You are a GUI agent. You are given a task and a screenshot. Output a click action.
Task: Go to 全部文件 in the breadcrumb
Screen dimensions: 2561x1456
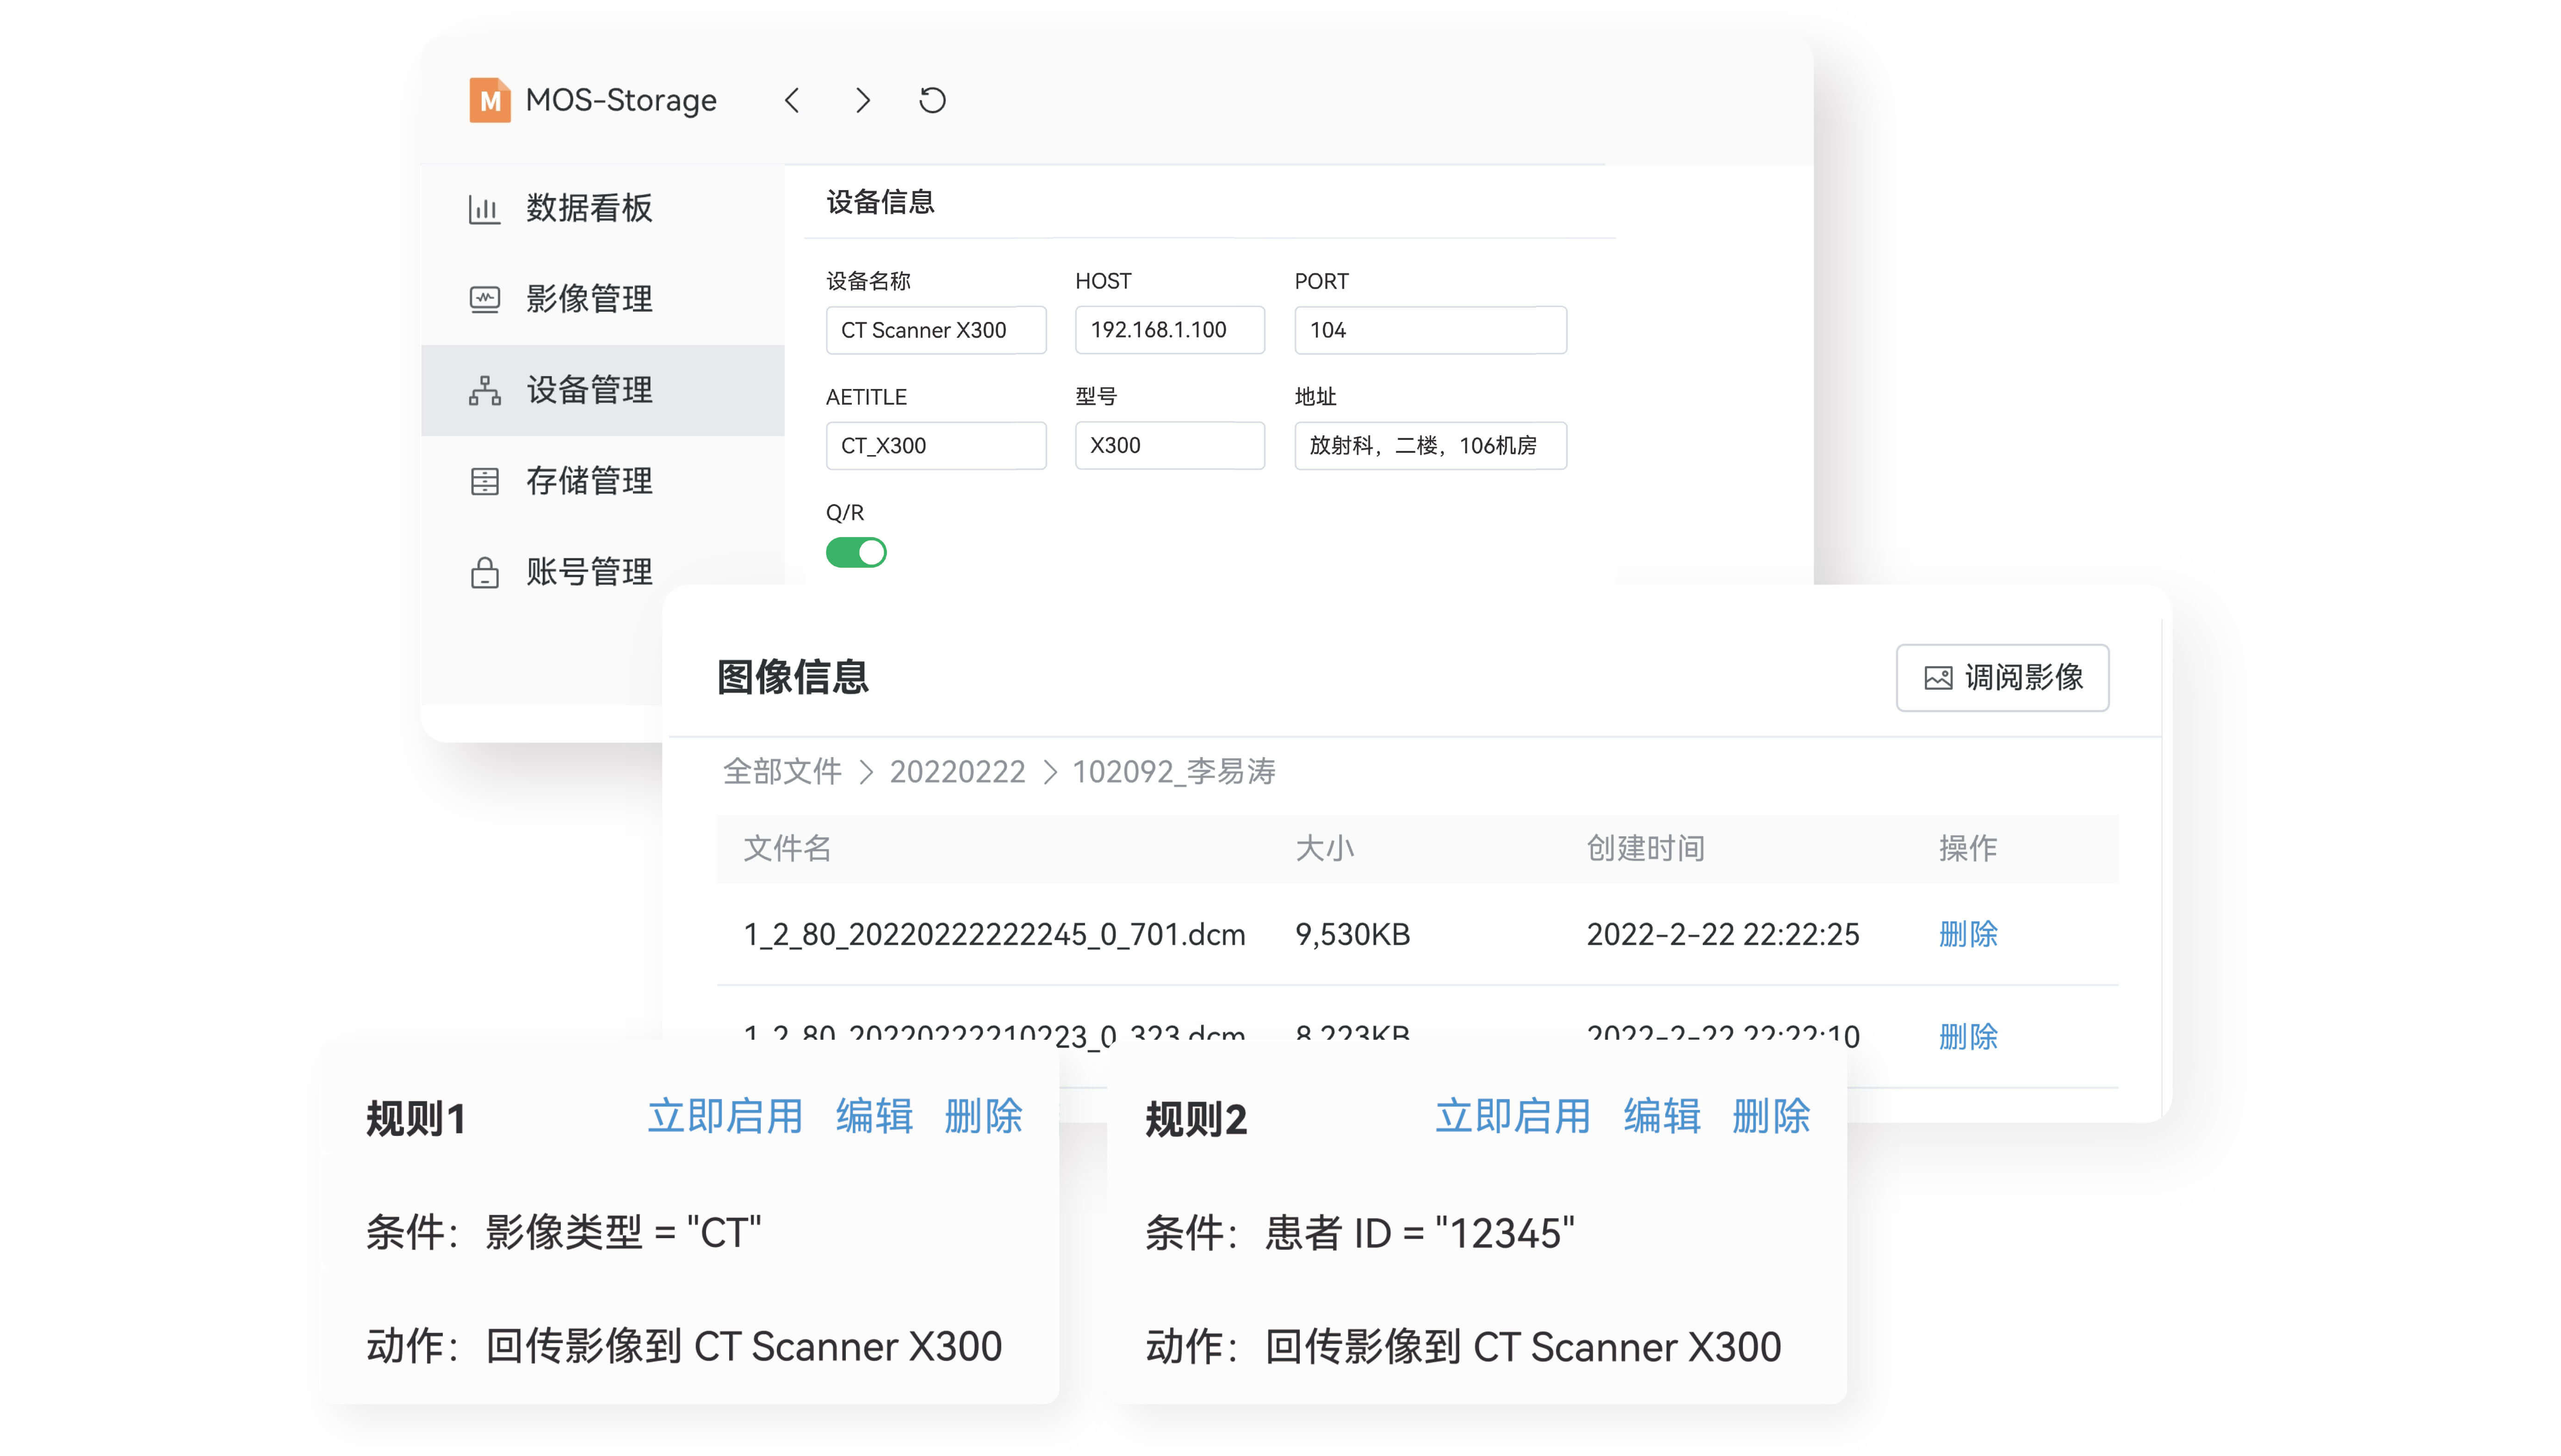point(782,771)
